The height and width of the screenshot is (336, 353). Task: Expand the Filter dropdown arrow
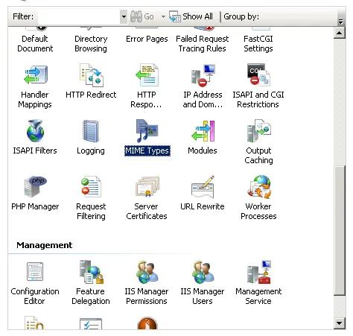(x=124, y=17)
